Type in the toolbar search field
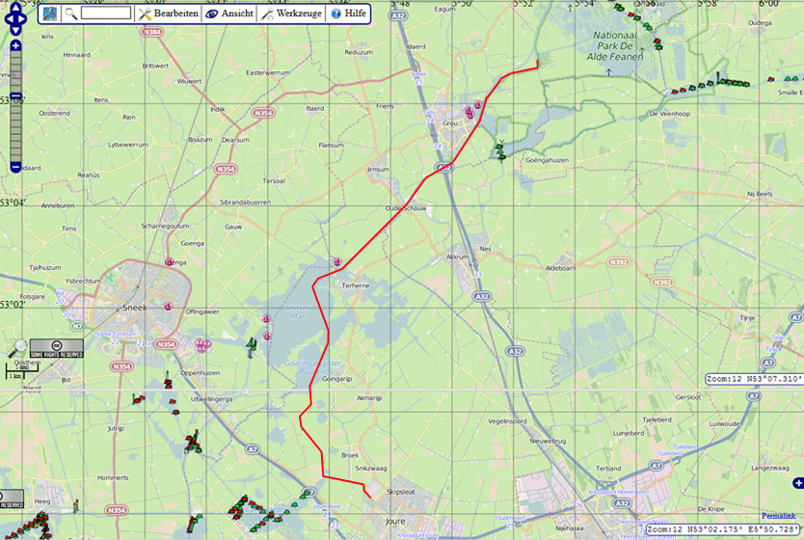 105,13
